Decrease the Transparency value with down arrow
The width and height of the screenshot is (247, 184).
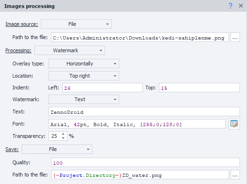[x=63, y=138]
